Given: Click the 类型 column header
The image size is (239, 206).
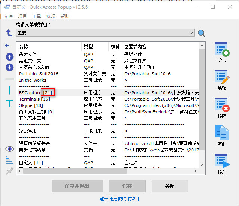Looking at the screenshot, I should tap(95, 46).
